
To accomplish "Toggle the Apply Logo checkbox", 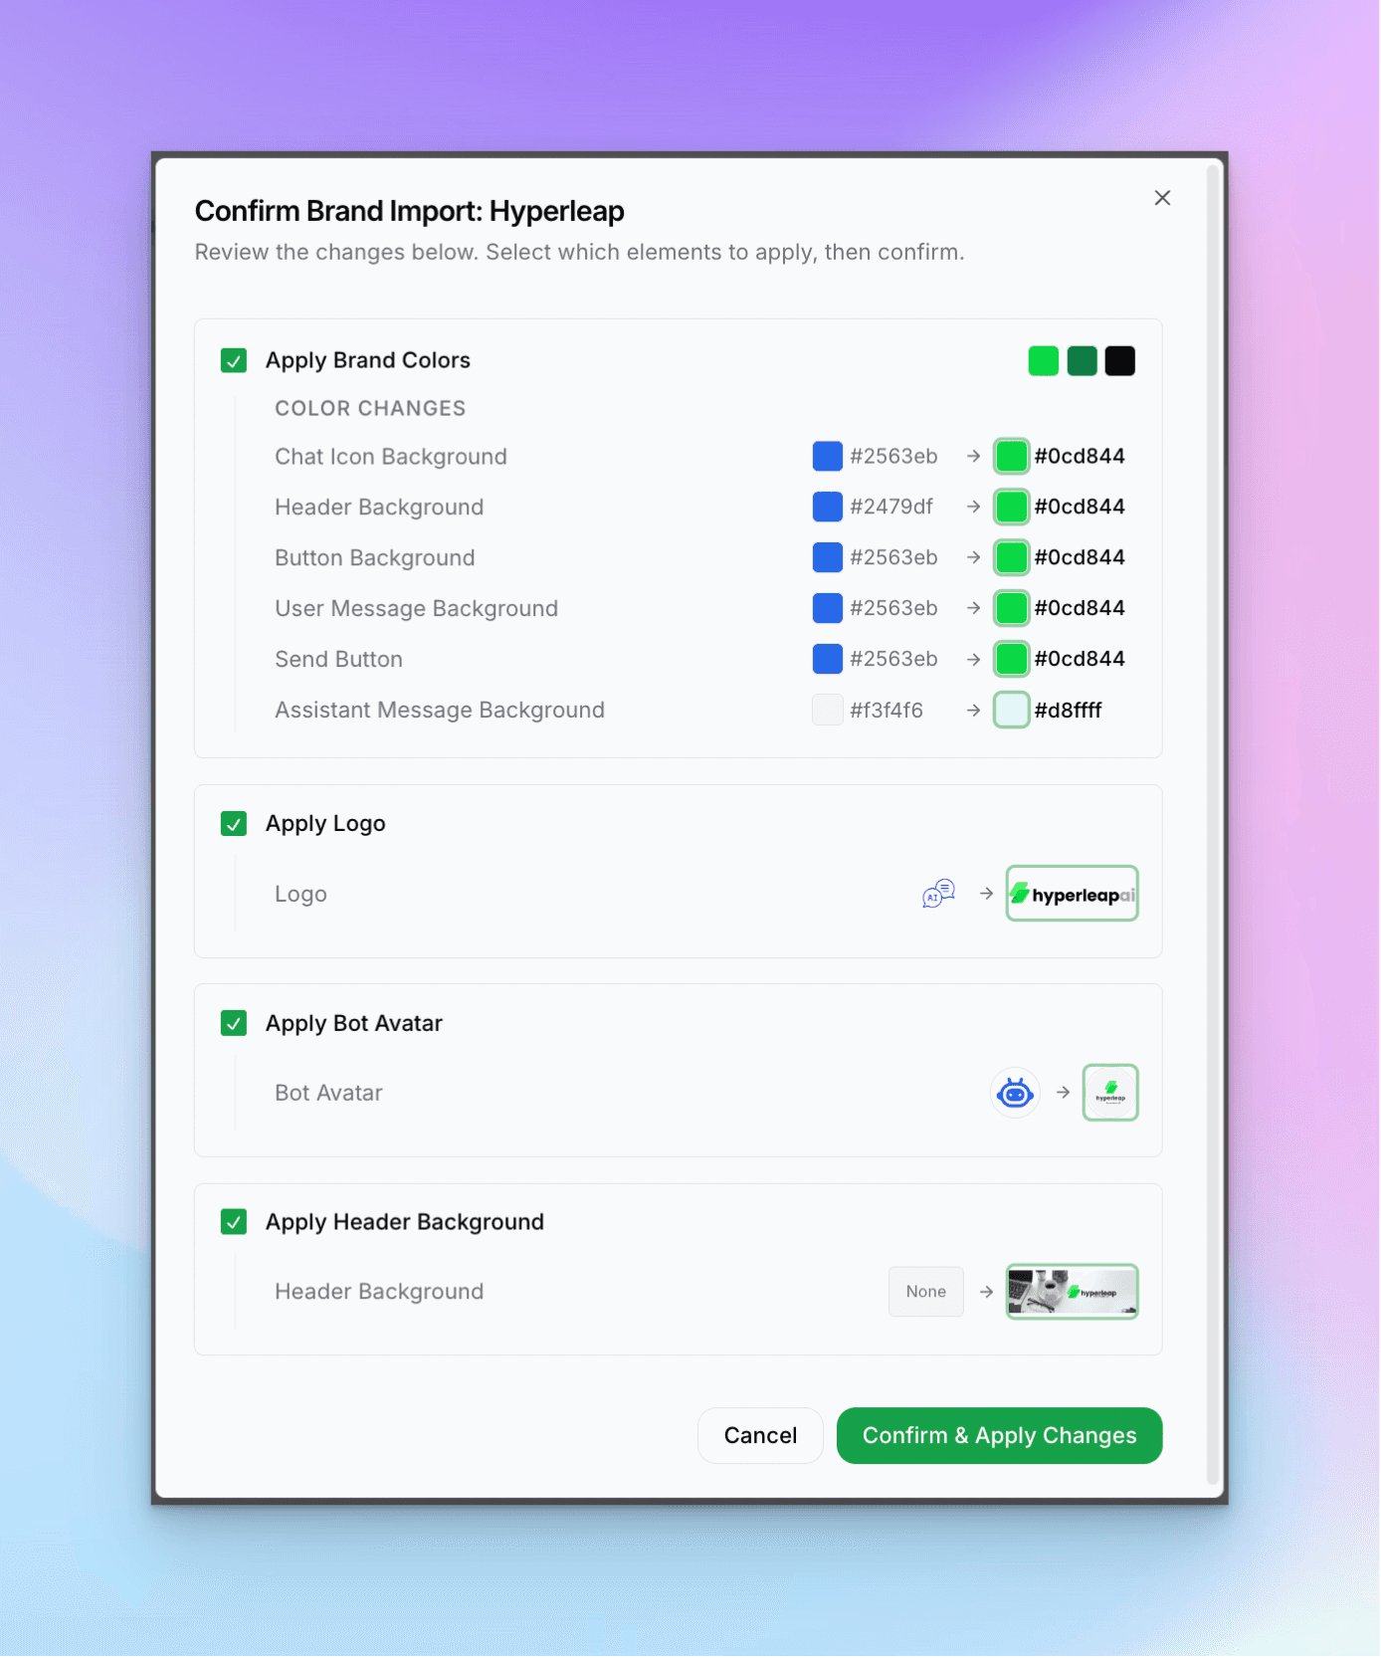I will point(234,824).
